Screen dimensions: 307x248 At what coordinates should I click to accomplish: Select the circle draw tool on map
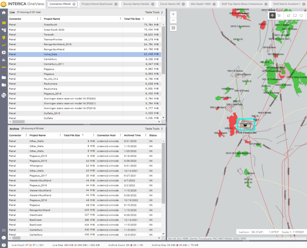pos(301,15)
